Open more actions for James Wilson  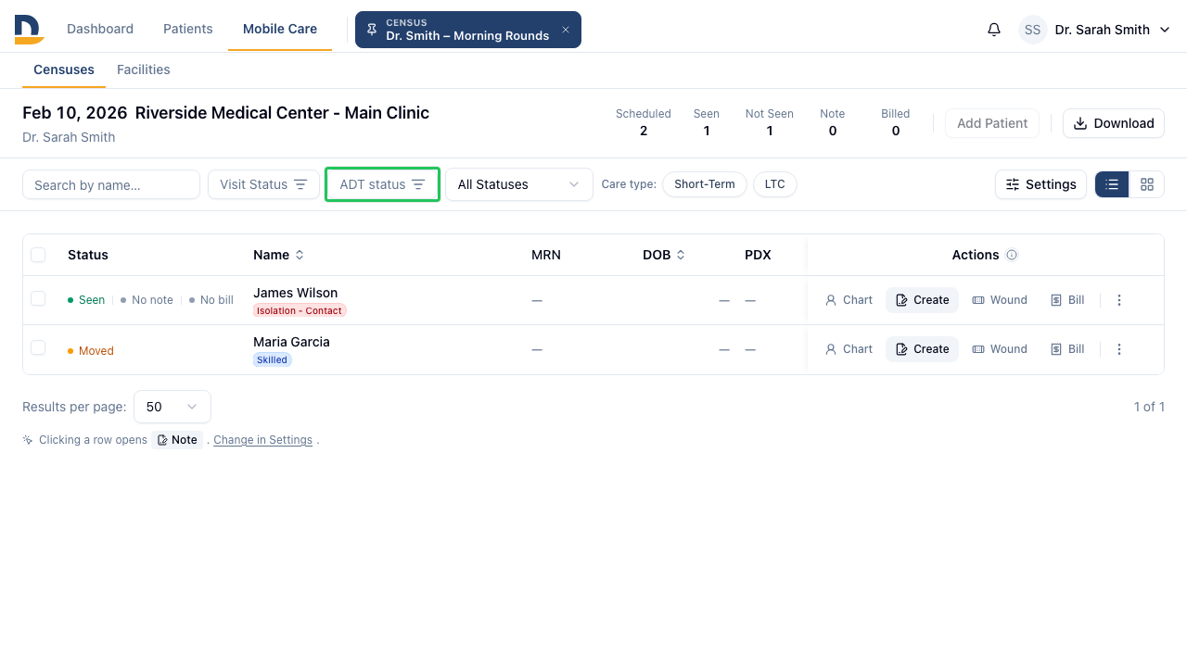pyautogui.click(x=1119, y=300)
